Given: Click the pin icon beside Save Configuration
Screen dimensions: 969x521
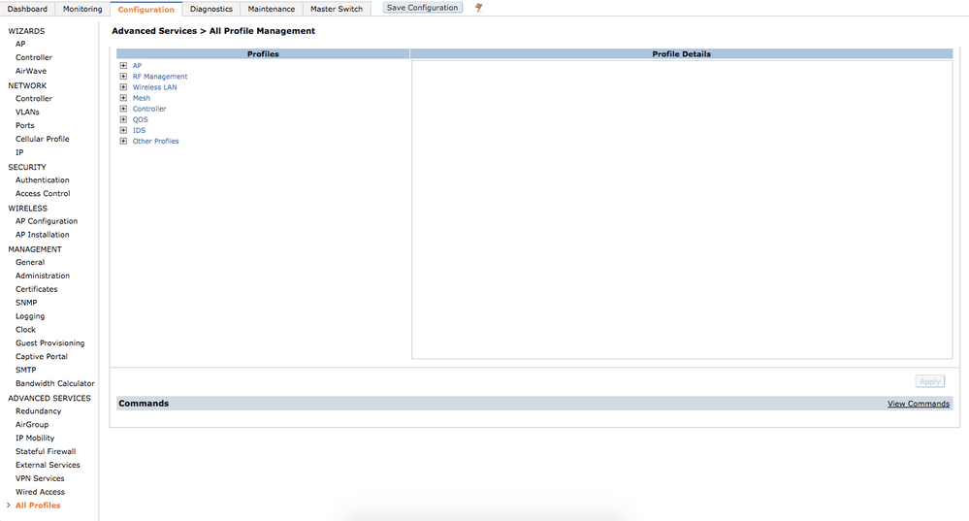Looking at the screenshot, I should [478, 8].
